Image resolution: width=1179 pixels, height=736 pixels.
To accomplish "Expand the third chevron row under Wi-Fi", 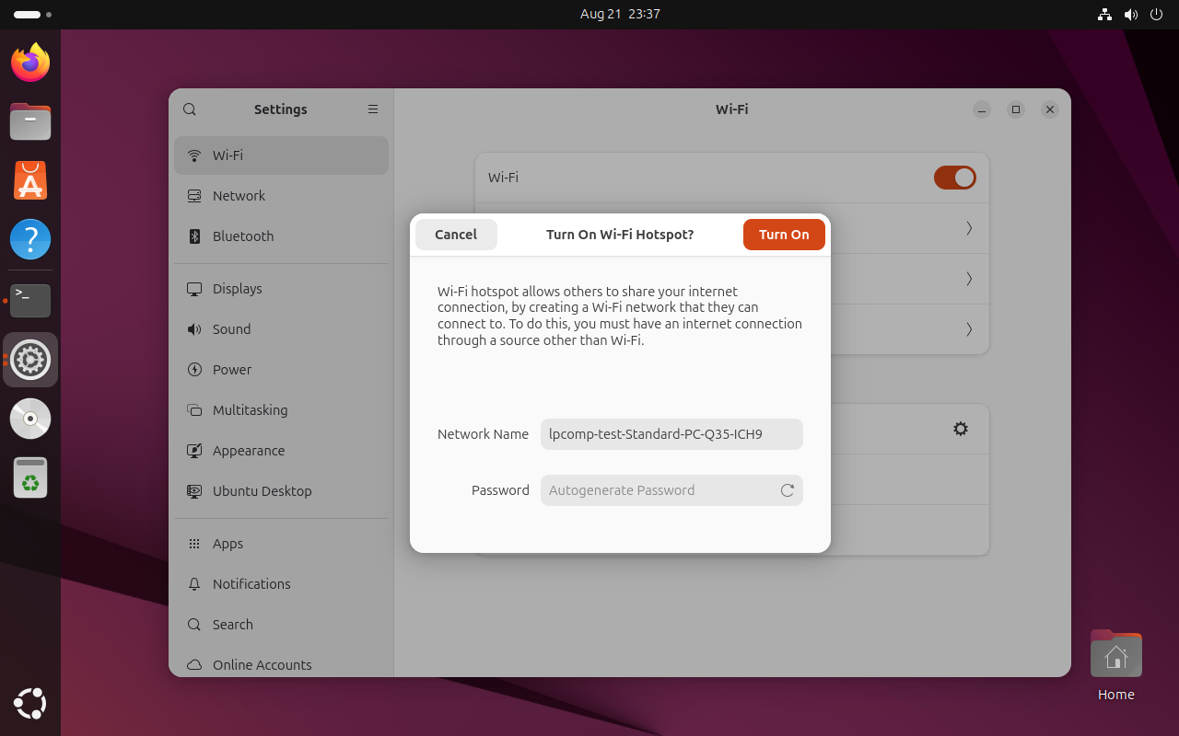I will (969, 329).
